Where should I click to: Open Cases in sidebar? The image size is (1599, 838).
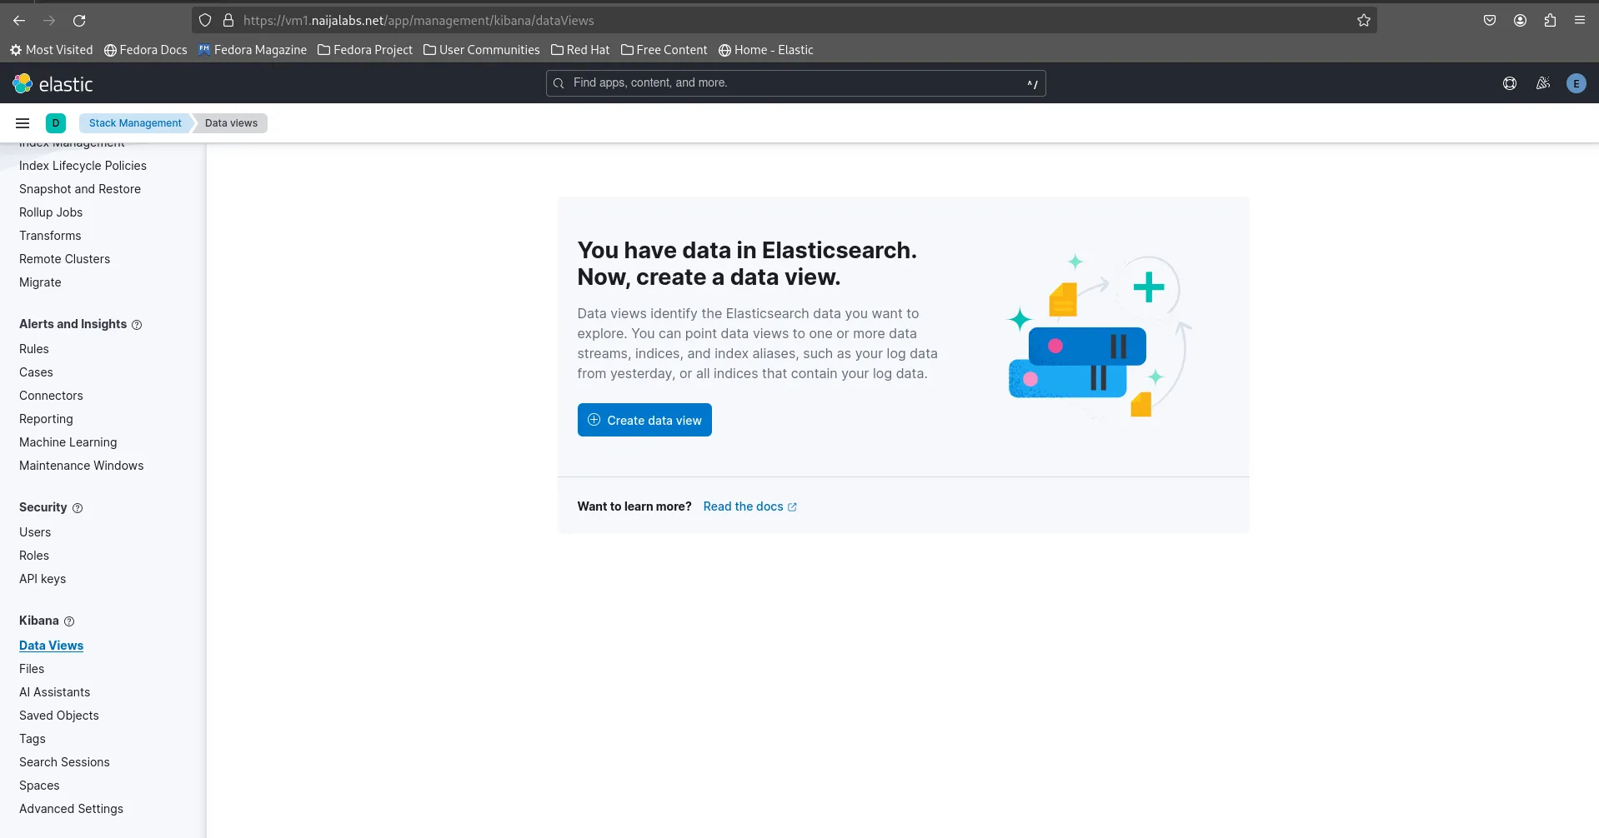(x=36, y=372)
